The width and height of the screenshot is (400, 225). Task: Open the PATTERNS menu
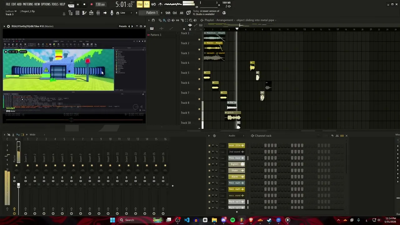coord(28,4)
